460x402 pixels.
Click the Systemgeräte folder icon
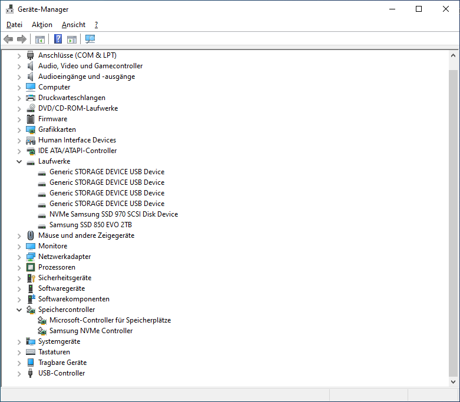coord(31,341)
